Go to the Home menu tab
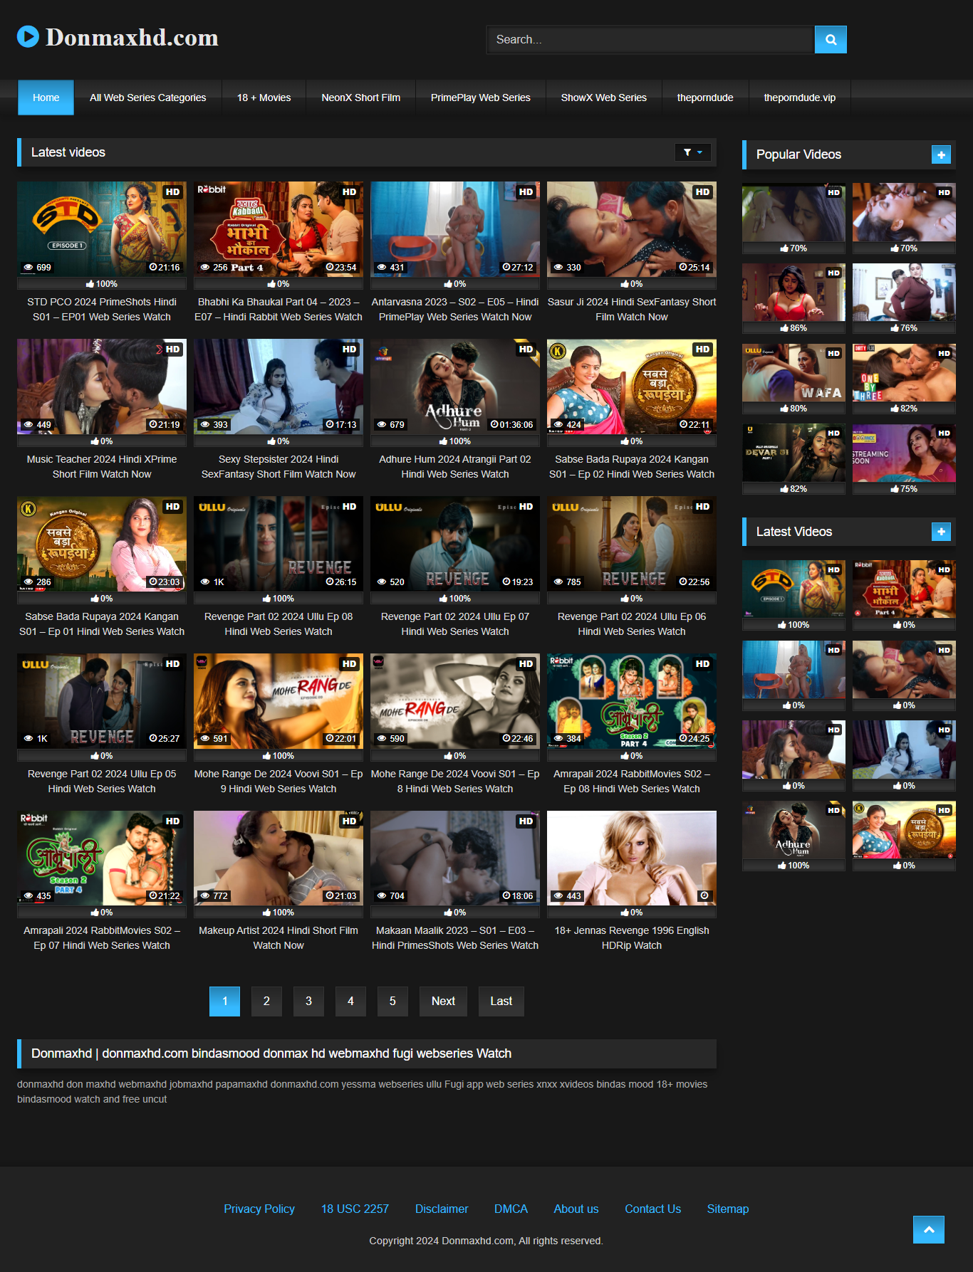 [46, 98]
